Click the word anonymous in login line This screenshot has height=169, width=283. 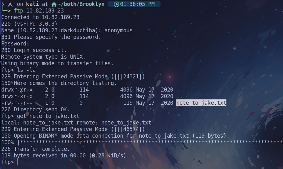pyautogui.click(x=119, y=30)
